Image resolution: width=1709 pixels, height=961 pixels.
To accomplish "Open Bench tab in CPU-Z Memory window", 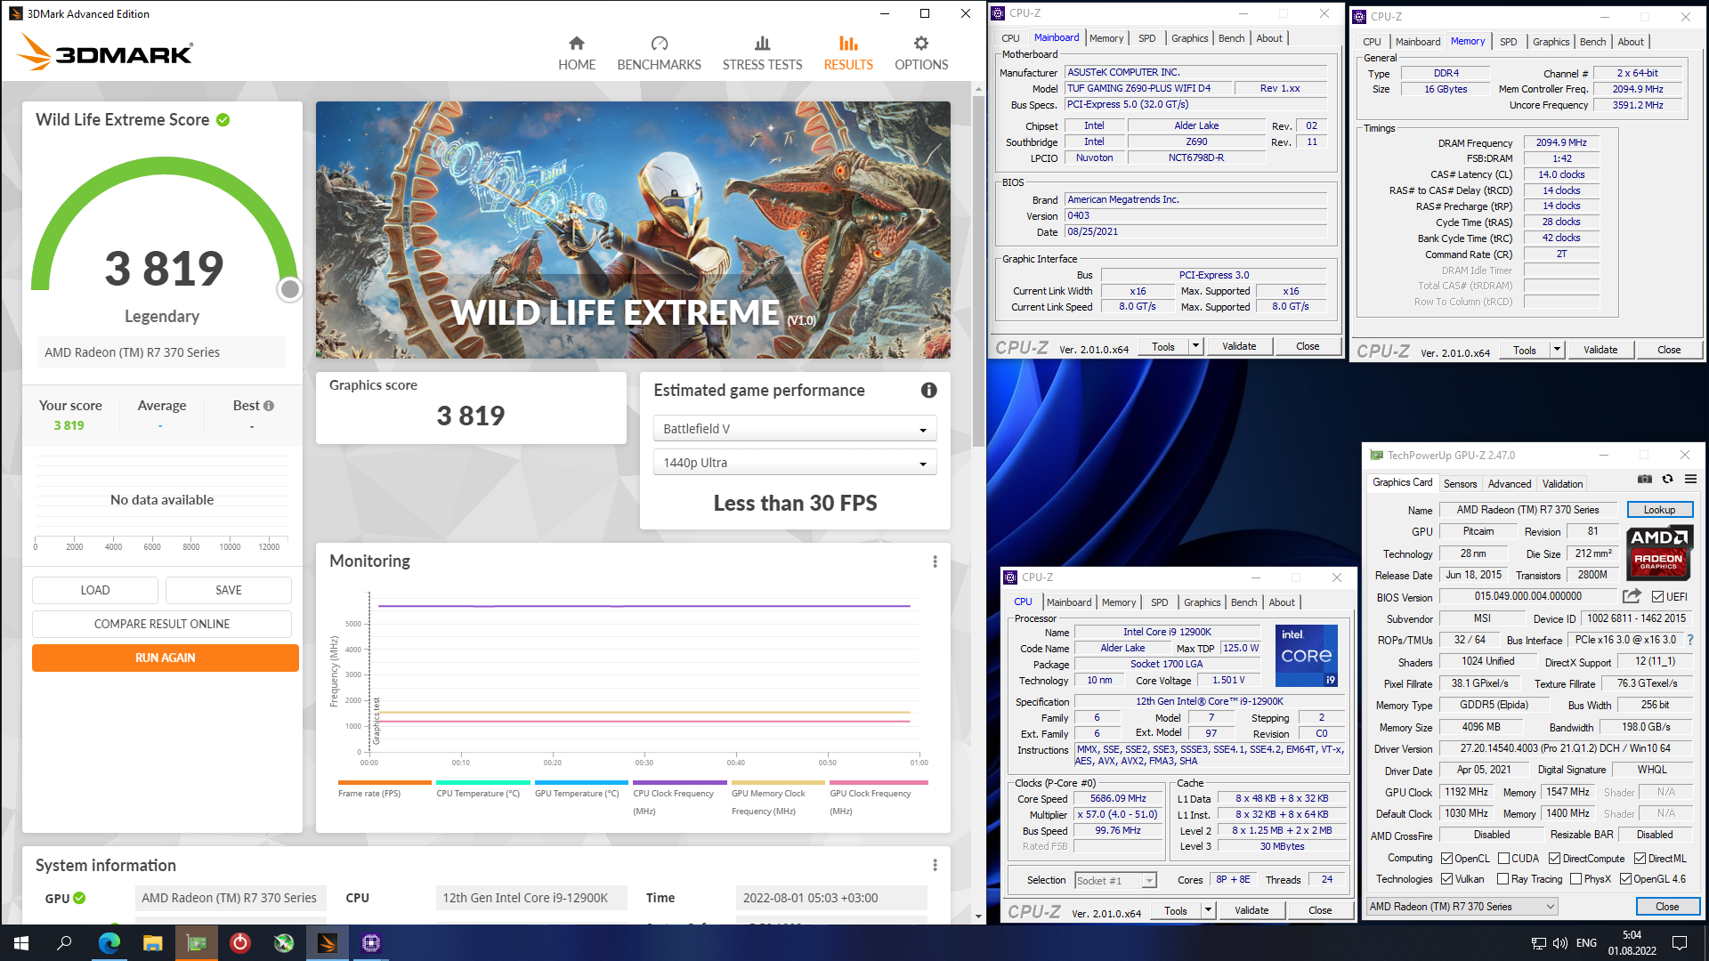I will [1592, 42].
